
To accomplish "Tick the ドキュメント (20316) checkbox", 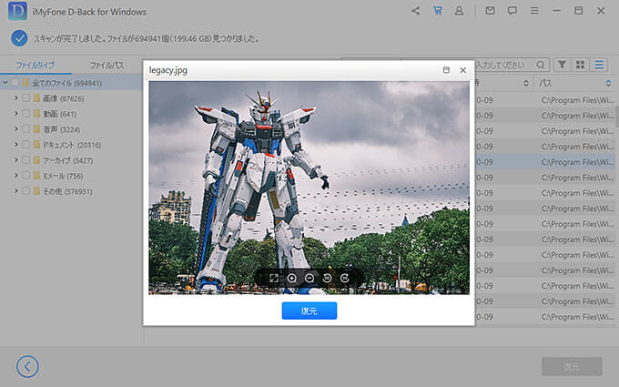I will click(x=25, y=145).
